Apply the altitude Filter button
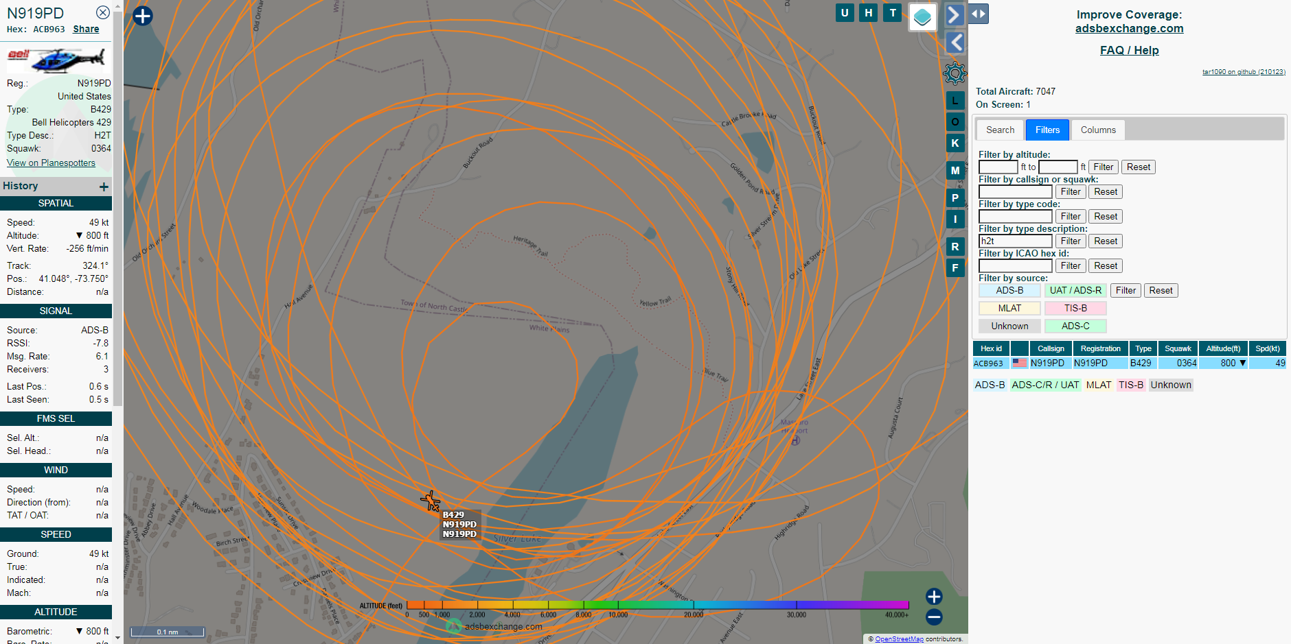This screenshot has height=644, width=1291. 1104,167
